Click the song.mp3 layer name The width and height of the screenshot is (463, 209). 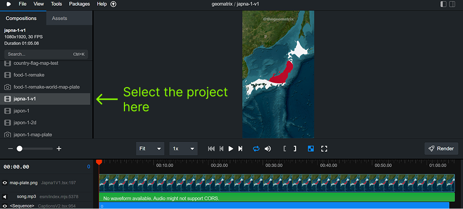click(x=26, y=196)
